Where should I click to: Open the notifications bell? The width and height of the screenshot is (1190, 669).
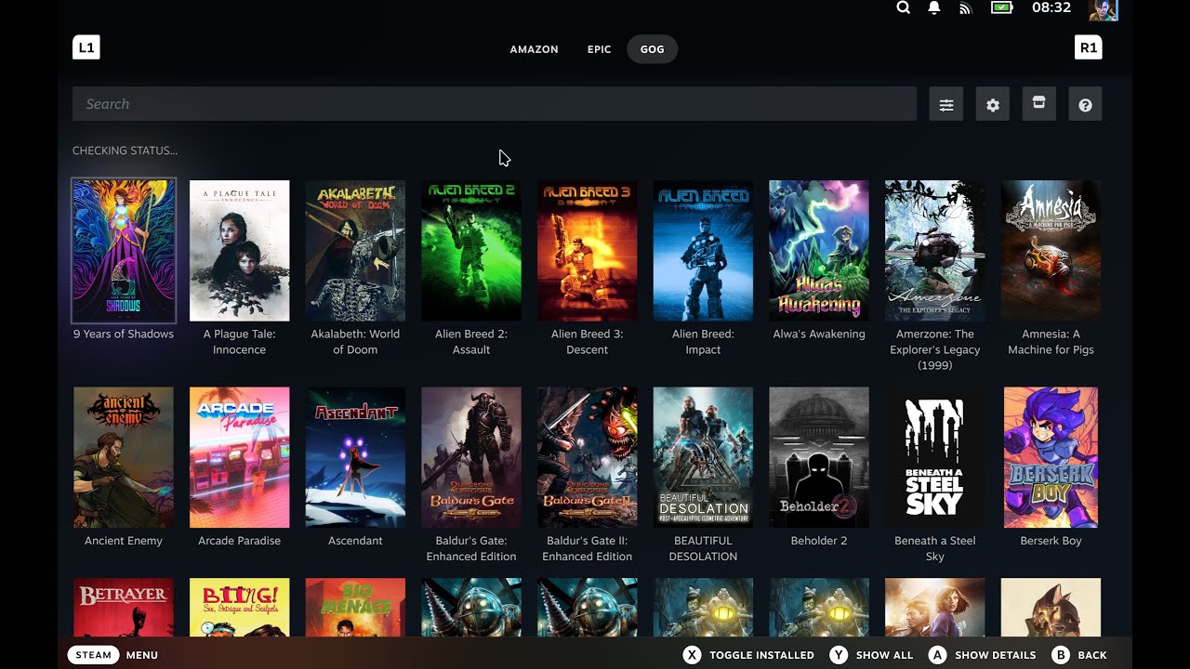[934, 7]
